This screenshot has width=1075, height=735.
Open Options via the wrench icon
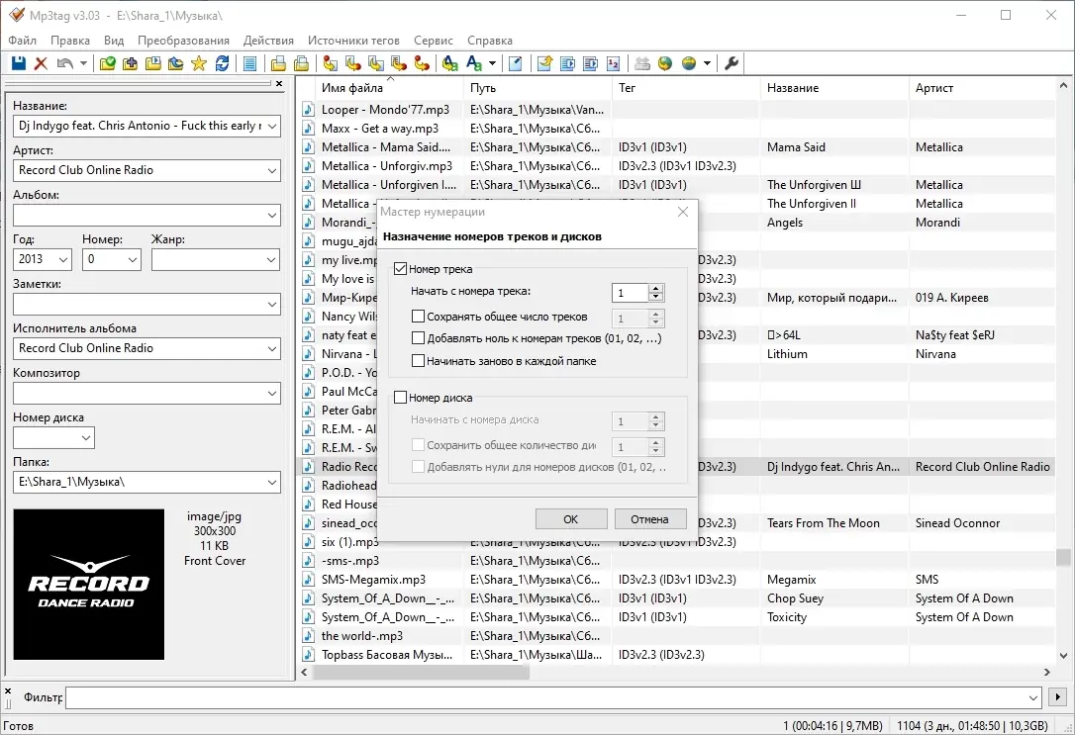pyautogui.click(x=733, y=63)
